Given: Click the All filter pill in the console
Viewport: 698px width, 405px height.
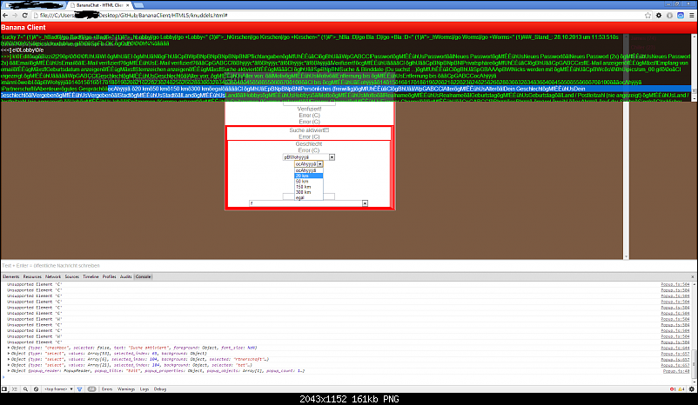Looking at the screenshot, I should (91, 389).
